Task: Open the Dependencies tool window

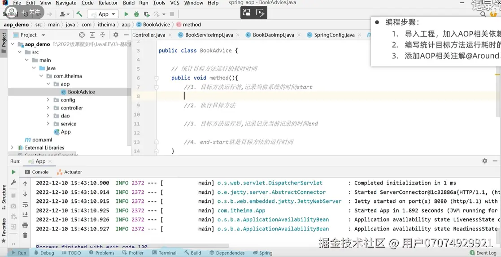Action: [x=227, y=253]
